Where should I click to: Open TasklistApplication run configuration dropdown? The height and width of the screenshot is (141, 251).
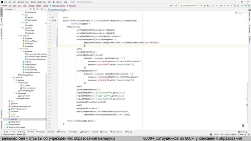tap(189, 5)
